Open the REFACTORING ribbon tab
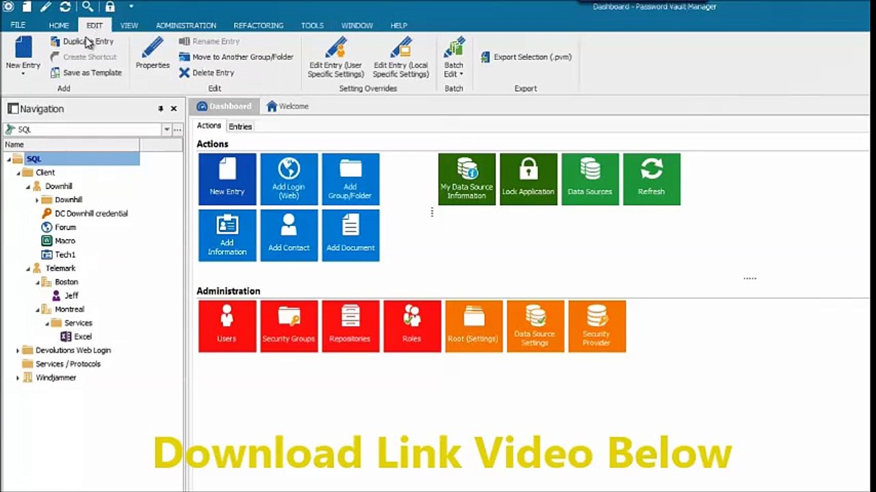Screen dimensions: 876x492 [258, 25]
